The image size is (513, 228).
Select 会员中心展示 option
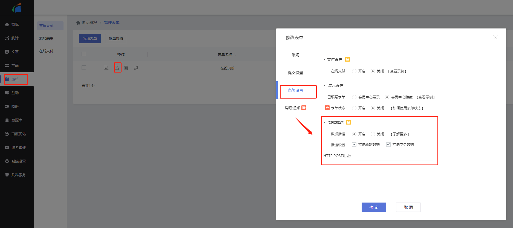coord(354,97)
